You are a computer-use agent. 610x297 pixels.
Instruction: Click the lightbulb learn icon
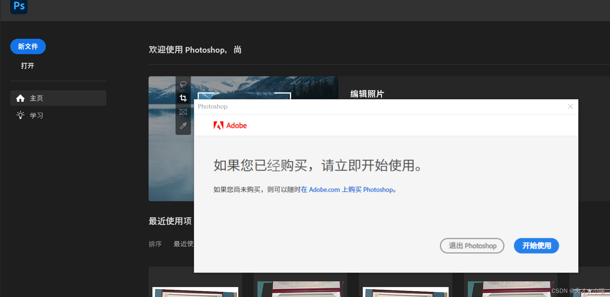tap(20, 115)
